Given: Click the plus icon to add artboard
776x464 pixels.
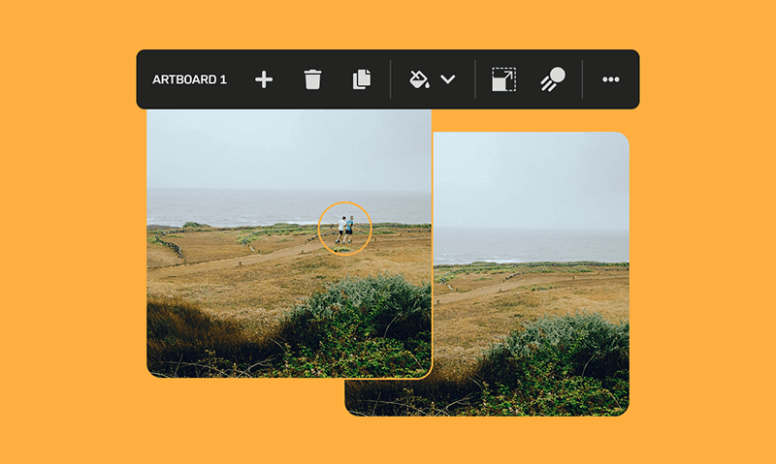Looking at the screenshot, I should pos(264,79).
